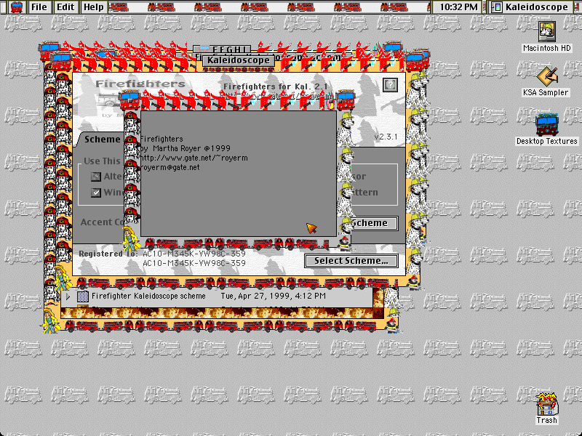Open the Help menu
This screenshot has width=582, height=436.
(93, 7)
